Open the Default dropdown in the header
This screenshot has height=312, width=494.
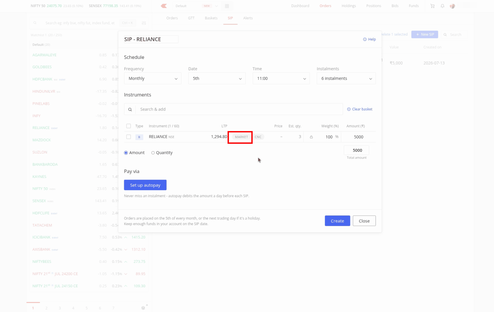[196, 6]
